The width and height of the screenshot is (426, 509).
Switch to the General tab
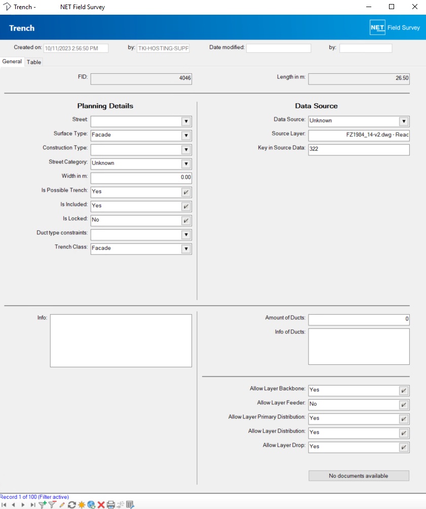[12, 61]
